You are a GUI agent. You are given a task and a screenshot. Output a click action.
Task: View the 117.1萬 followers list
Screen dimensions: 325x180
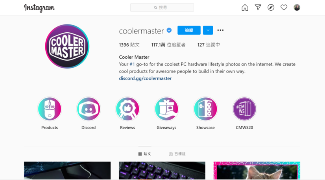[168, 45]
